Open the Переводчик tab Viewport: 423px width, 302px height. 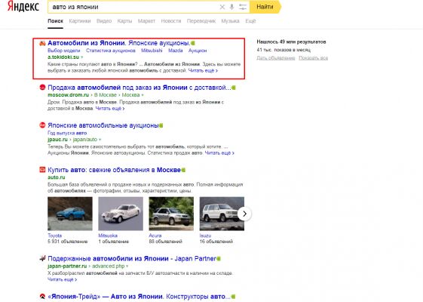click(x=201, y=21)
